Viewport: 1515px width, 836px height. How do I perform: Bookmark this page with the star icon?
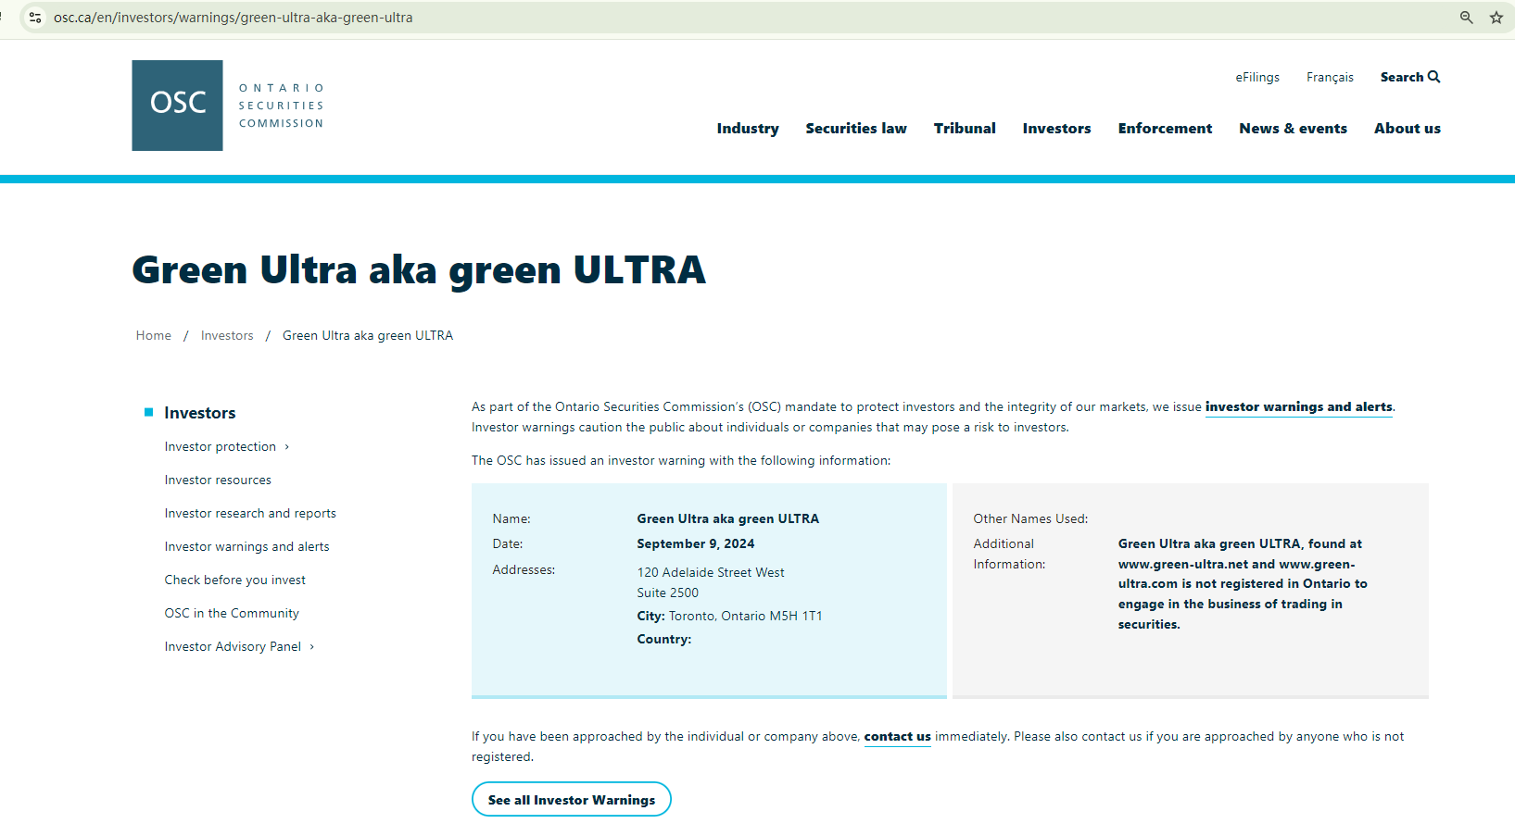pos(1496,18)
